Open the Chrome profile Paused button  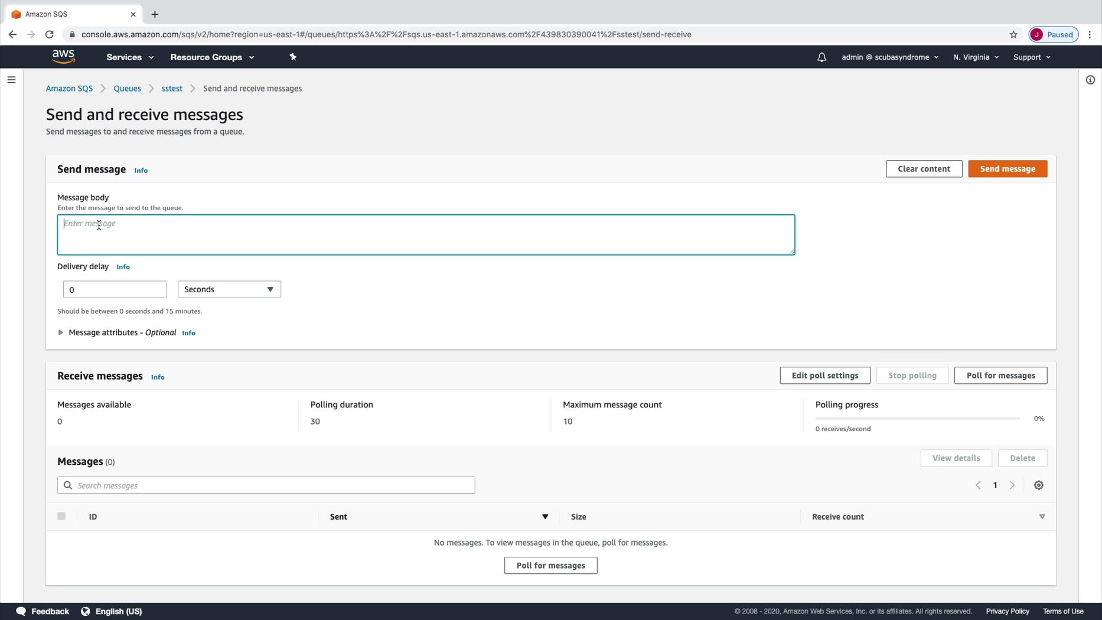[x=1054, y=34]
